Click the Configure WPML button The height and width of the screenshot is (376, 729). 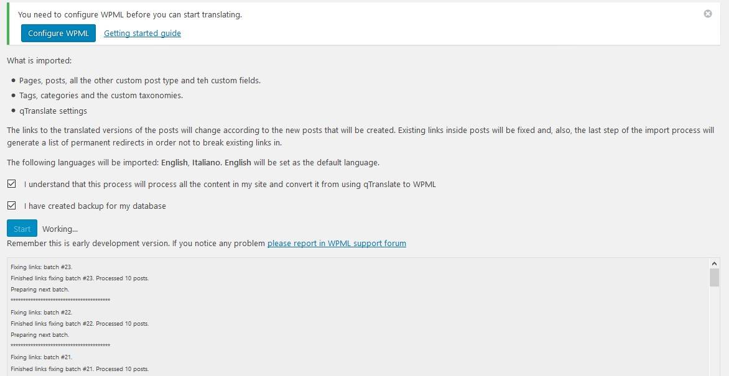point(58,33)
